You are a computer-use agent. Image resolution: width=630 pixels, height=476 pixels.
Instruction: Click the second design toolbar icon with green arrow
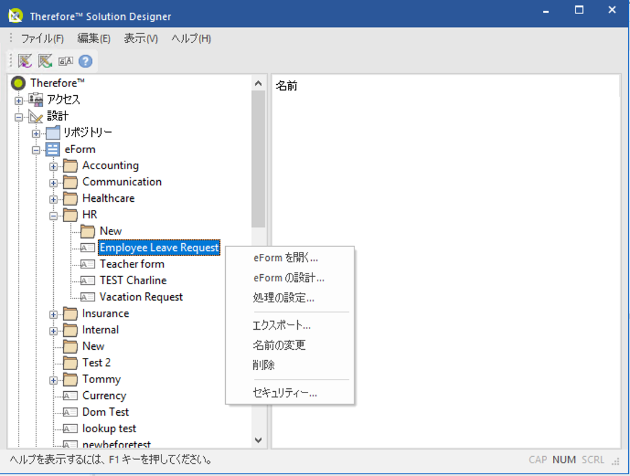[45, 61]
